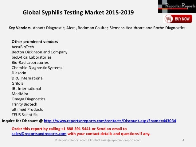
Task: Click the shopping cart icon
Action: click(169, 19)
